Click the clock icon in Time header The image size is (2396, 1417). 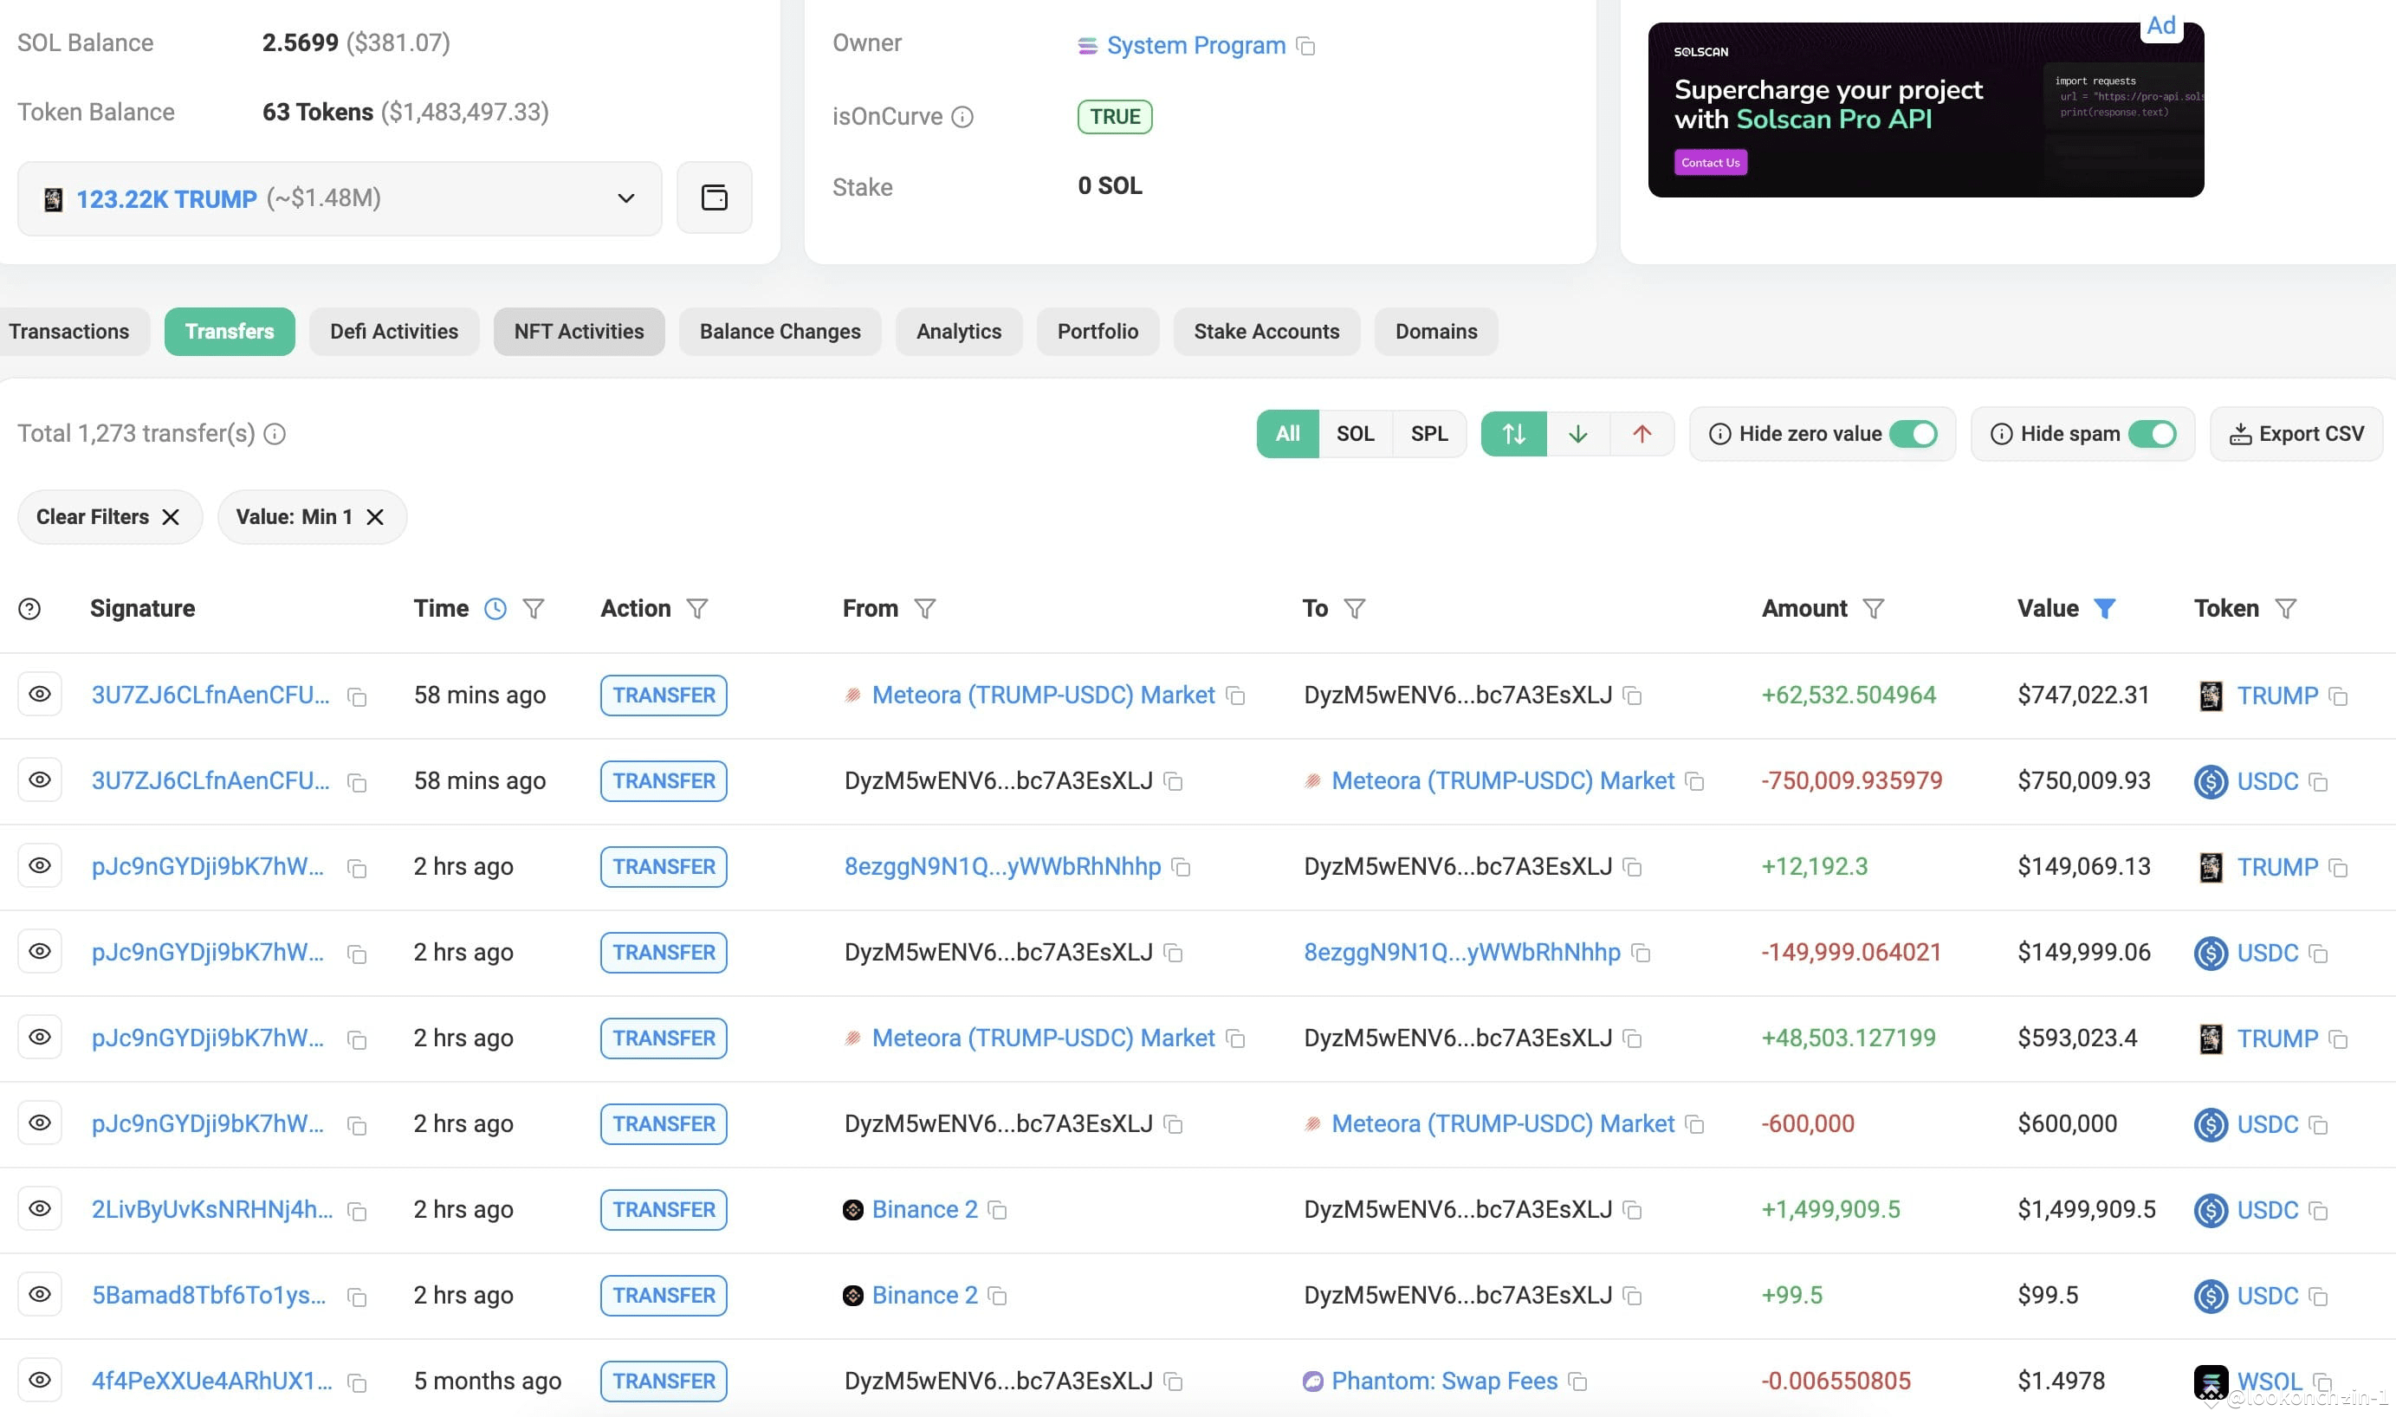pyautogui.click(x=495, y=608)
